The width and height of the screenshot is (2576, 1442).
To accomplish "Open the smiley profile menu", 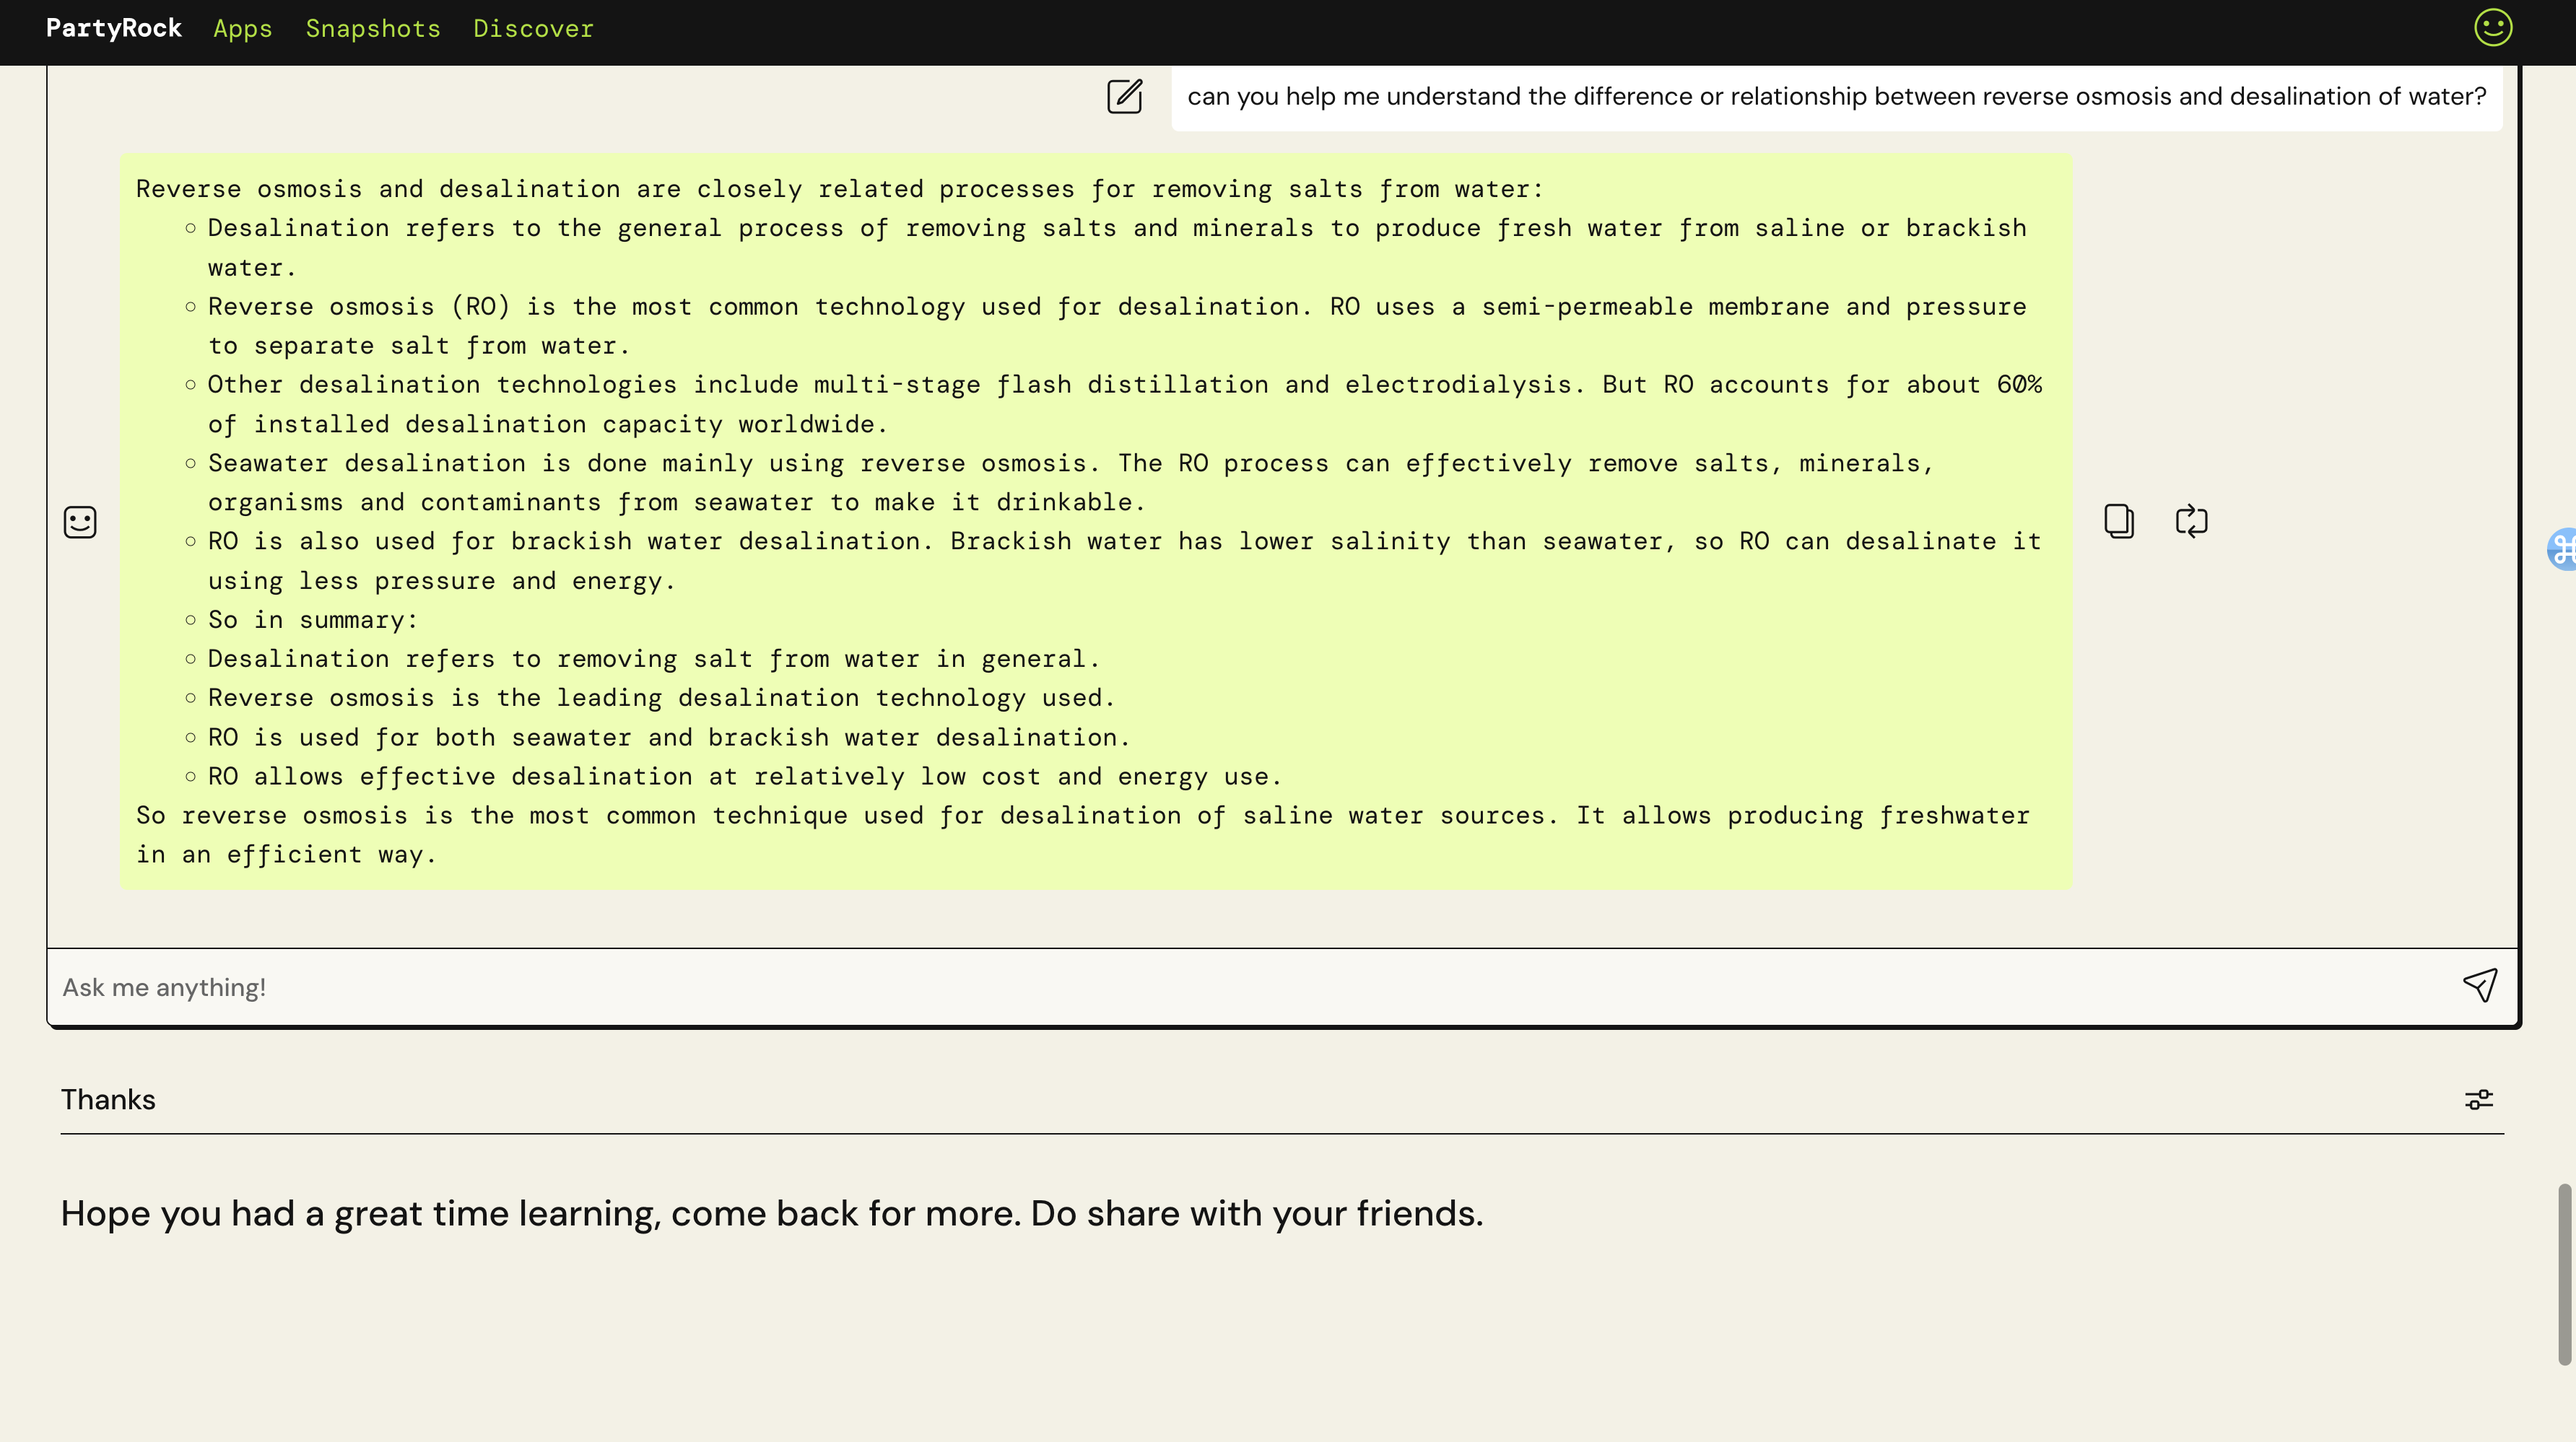I will pyautogui.click(x=2492, y=28).
